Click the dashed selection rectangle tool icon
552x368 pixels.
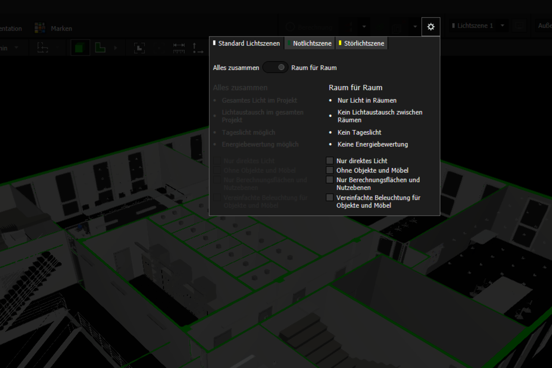tap(42, 48)
